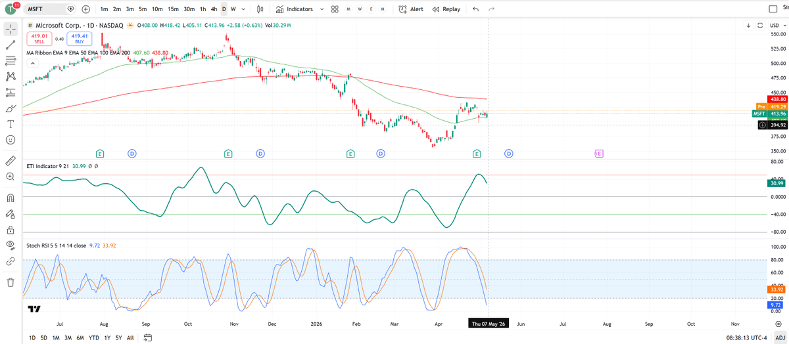Set the range to 5Y
The image size is (789, 344).
tap(118, 337)
